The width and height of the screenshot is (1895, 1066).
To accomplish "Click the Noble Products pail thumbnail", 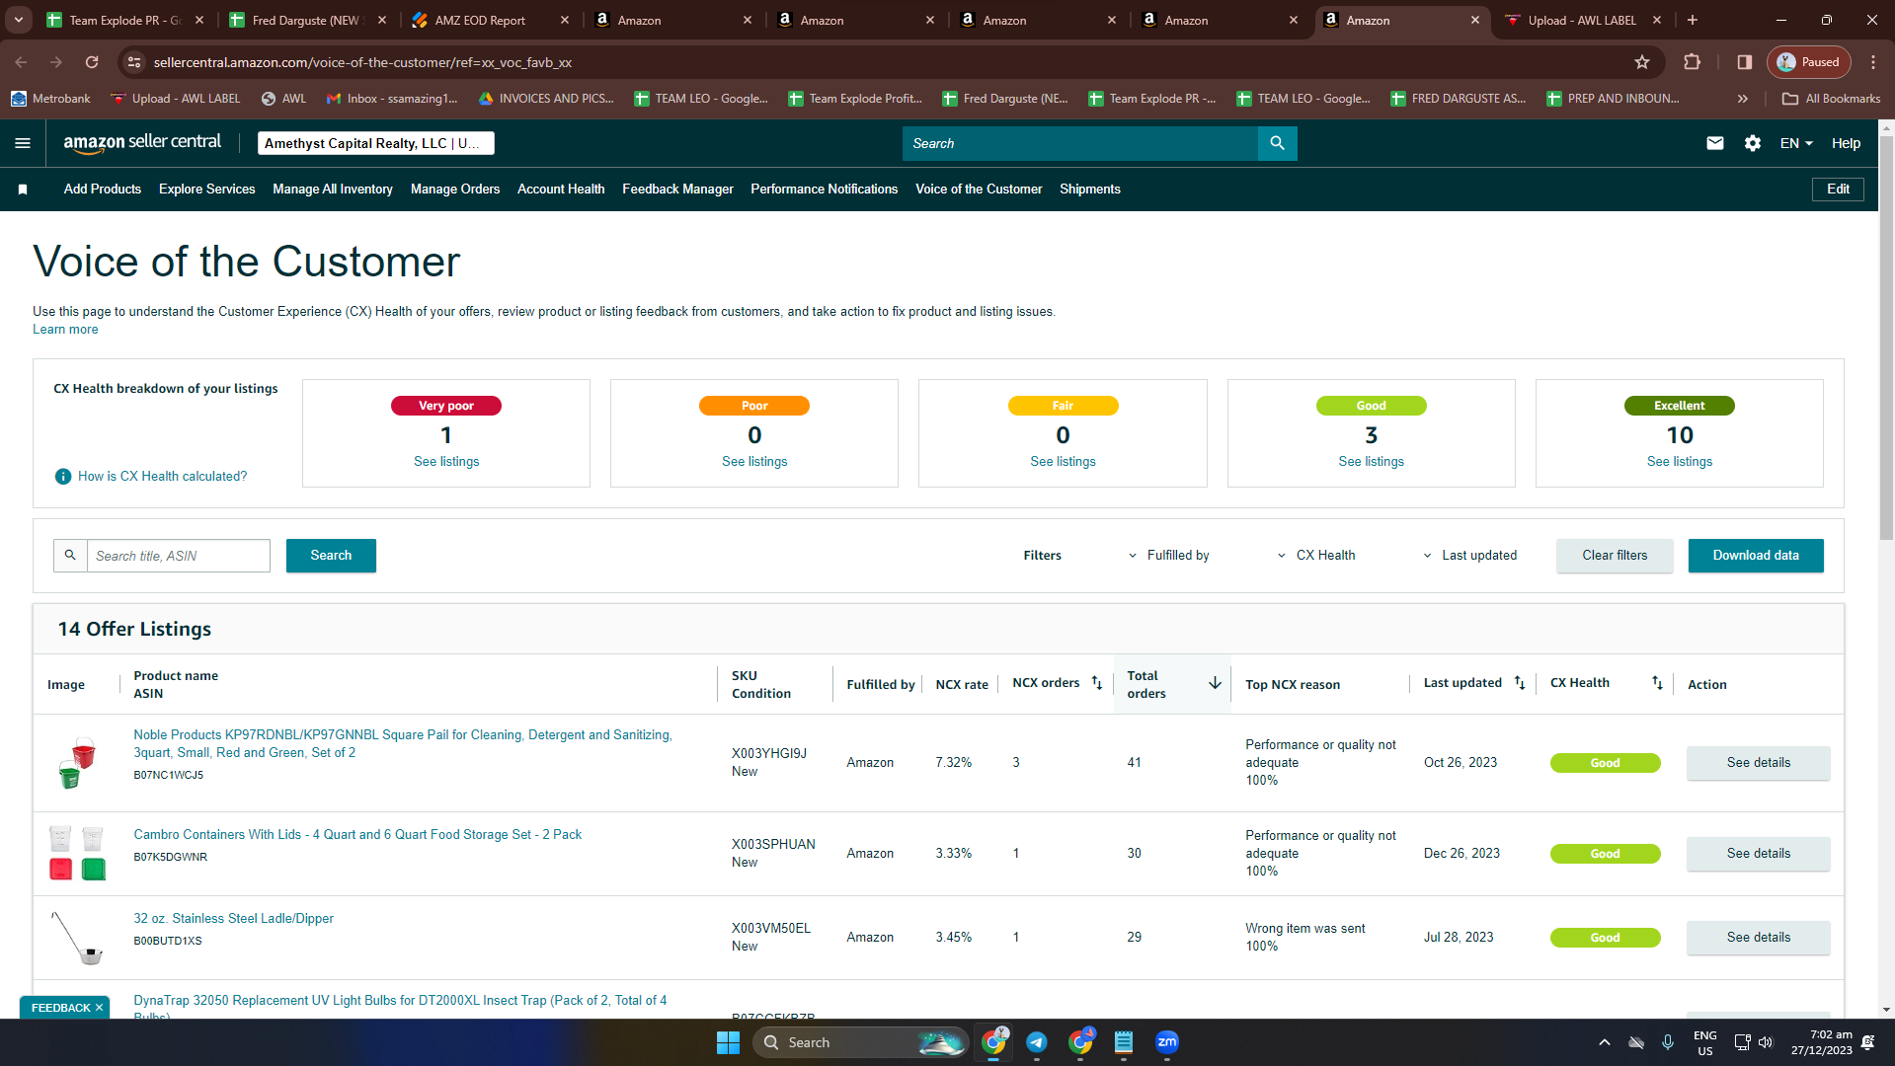I will (x=77, y=763).
